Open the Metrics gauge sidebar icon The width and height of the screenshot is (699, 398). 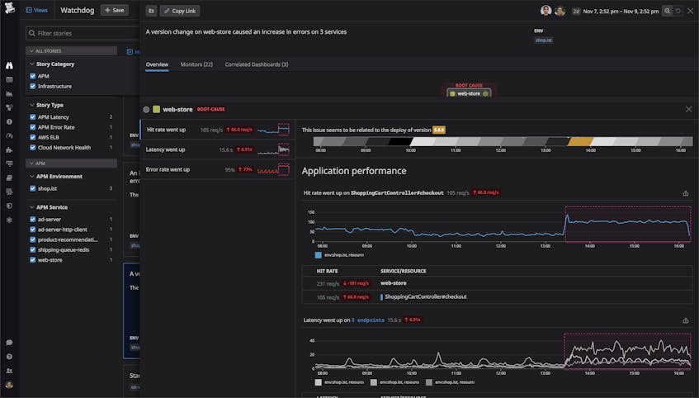[x=9, y=135]
